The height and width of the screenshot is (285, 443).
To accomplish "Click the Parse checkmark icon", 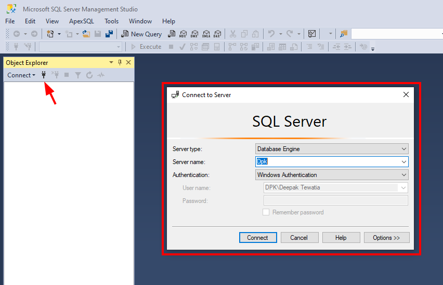I will click(x=182, y=47).
